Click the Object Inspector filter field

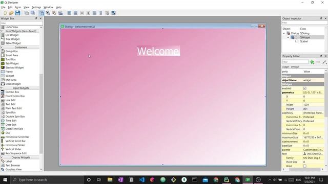pos(304,22)
